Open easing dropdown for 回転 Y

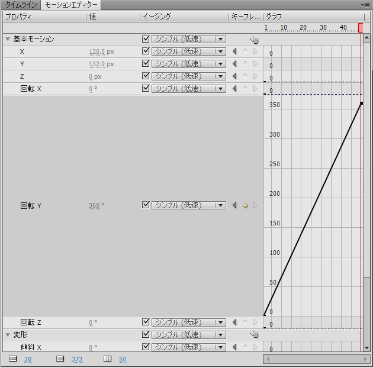pyautogui.click(x=189, y=205)
